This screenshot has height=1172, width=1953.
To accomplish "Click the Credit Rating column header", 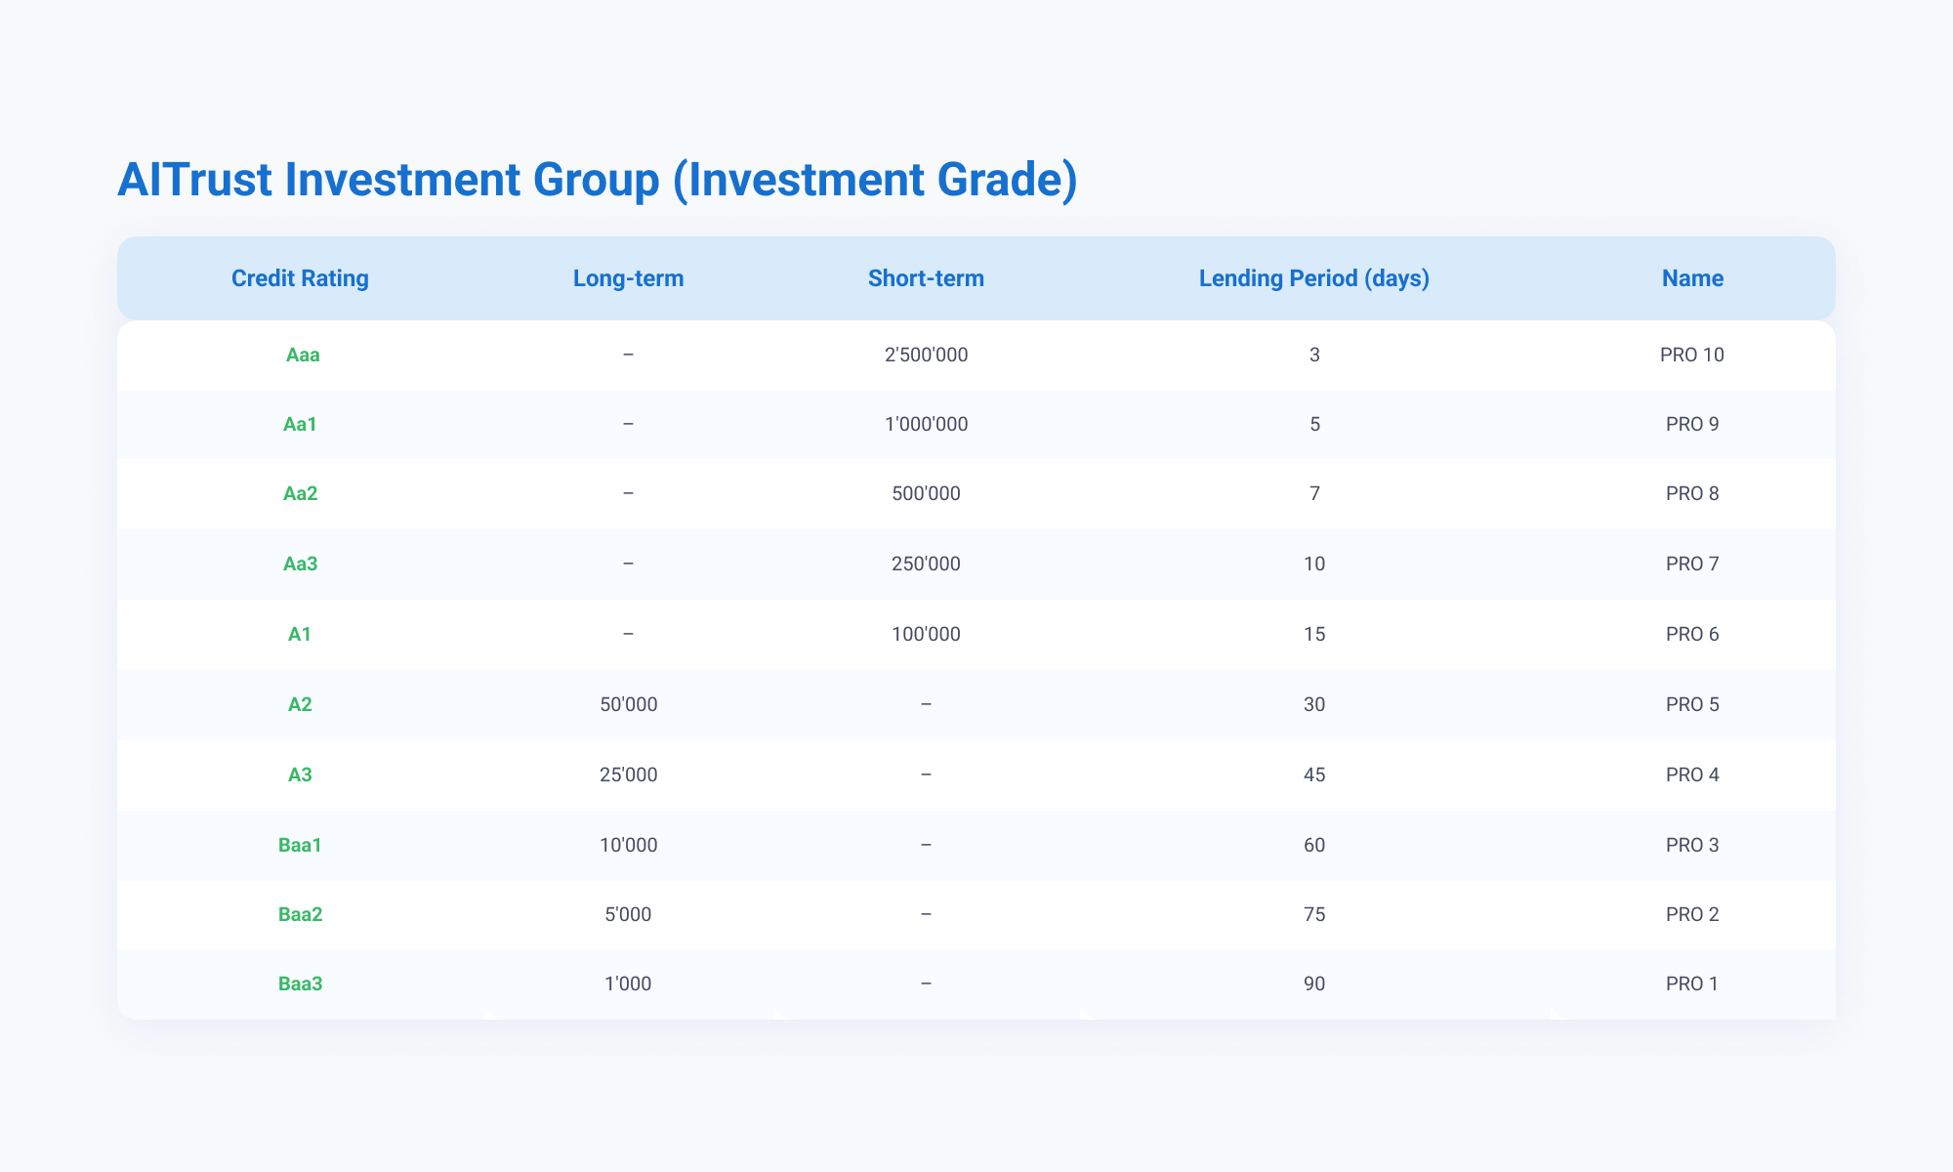I will click(301, 278).
